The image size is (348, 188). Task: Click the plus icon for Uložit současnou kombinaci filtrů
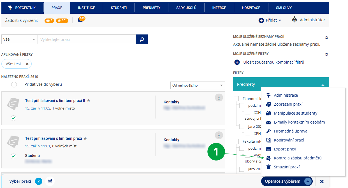tap(237, 62)
